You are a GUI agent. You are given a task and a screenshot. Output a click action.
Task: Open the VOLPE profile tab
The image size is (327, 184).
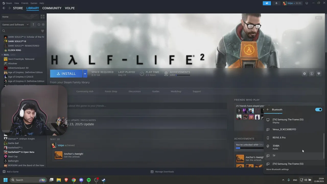click(x=70, y=8)
